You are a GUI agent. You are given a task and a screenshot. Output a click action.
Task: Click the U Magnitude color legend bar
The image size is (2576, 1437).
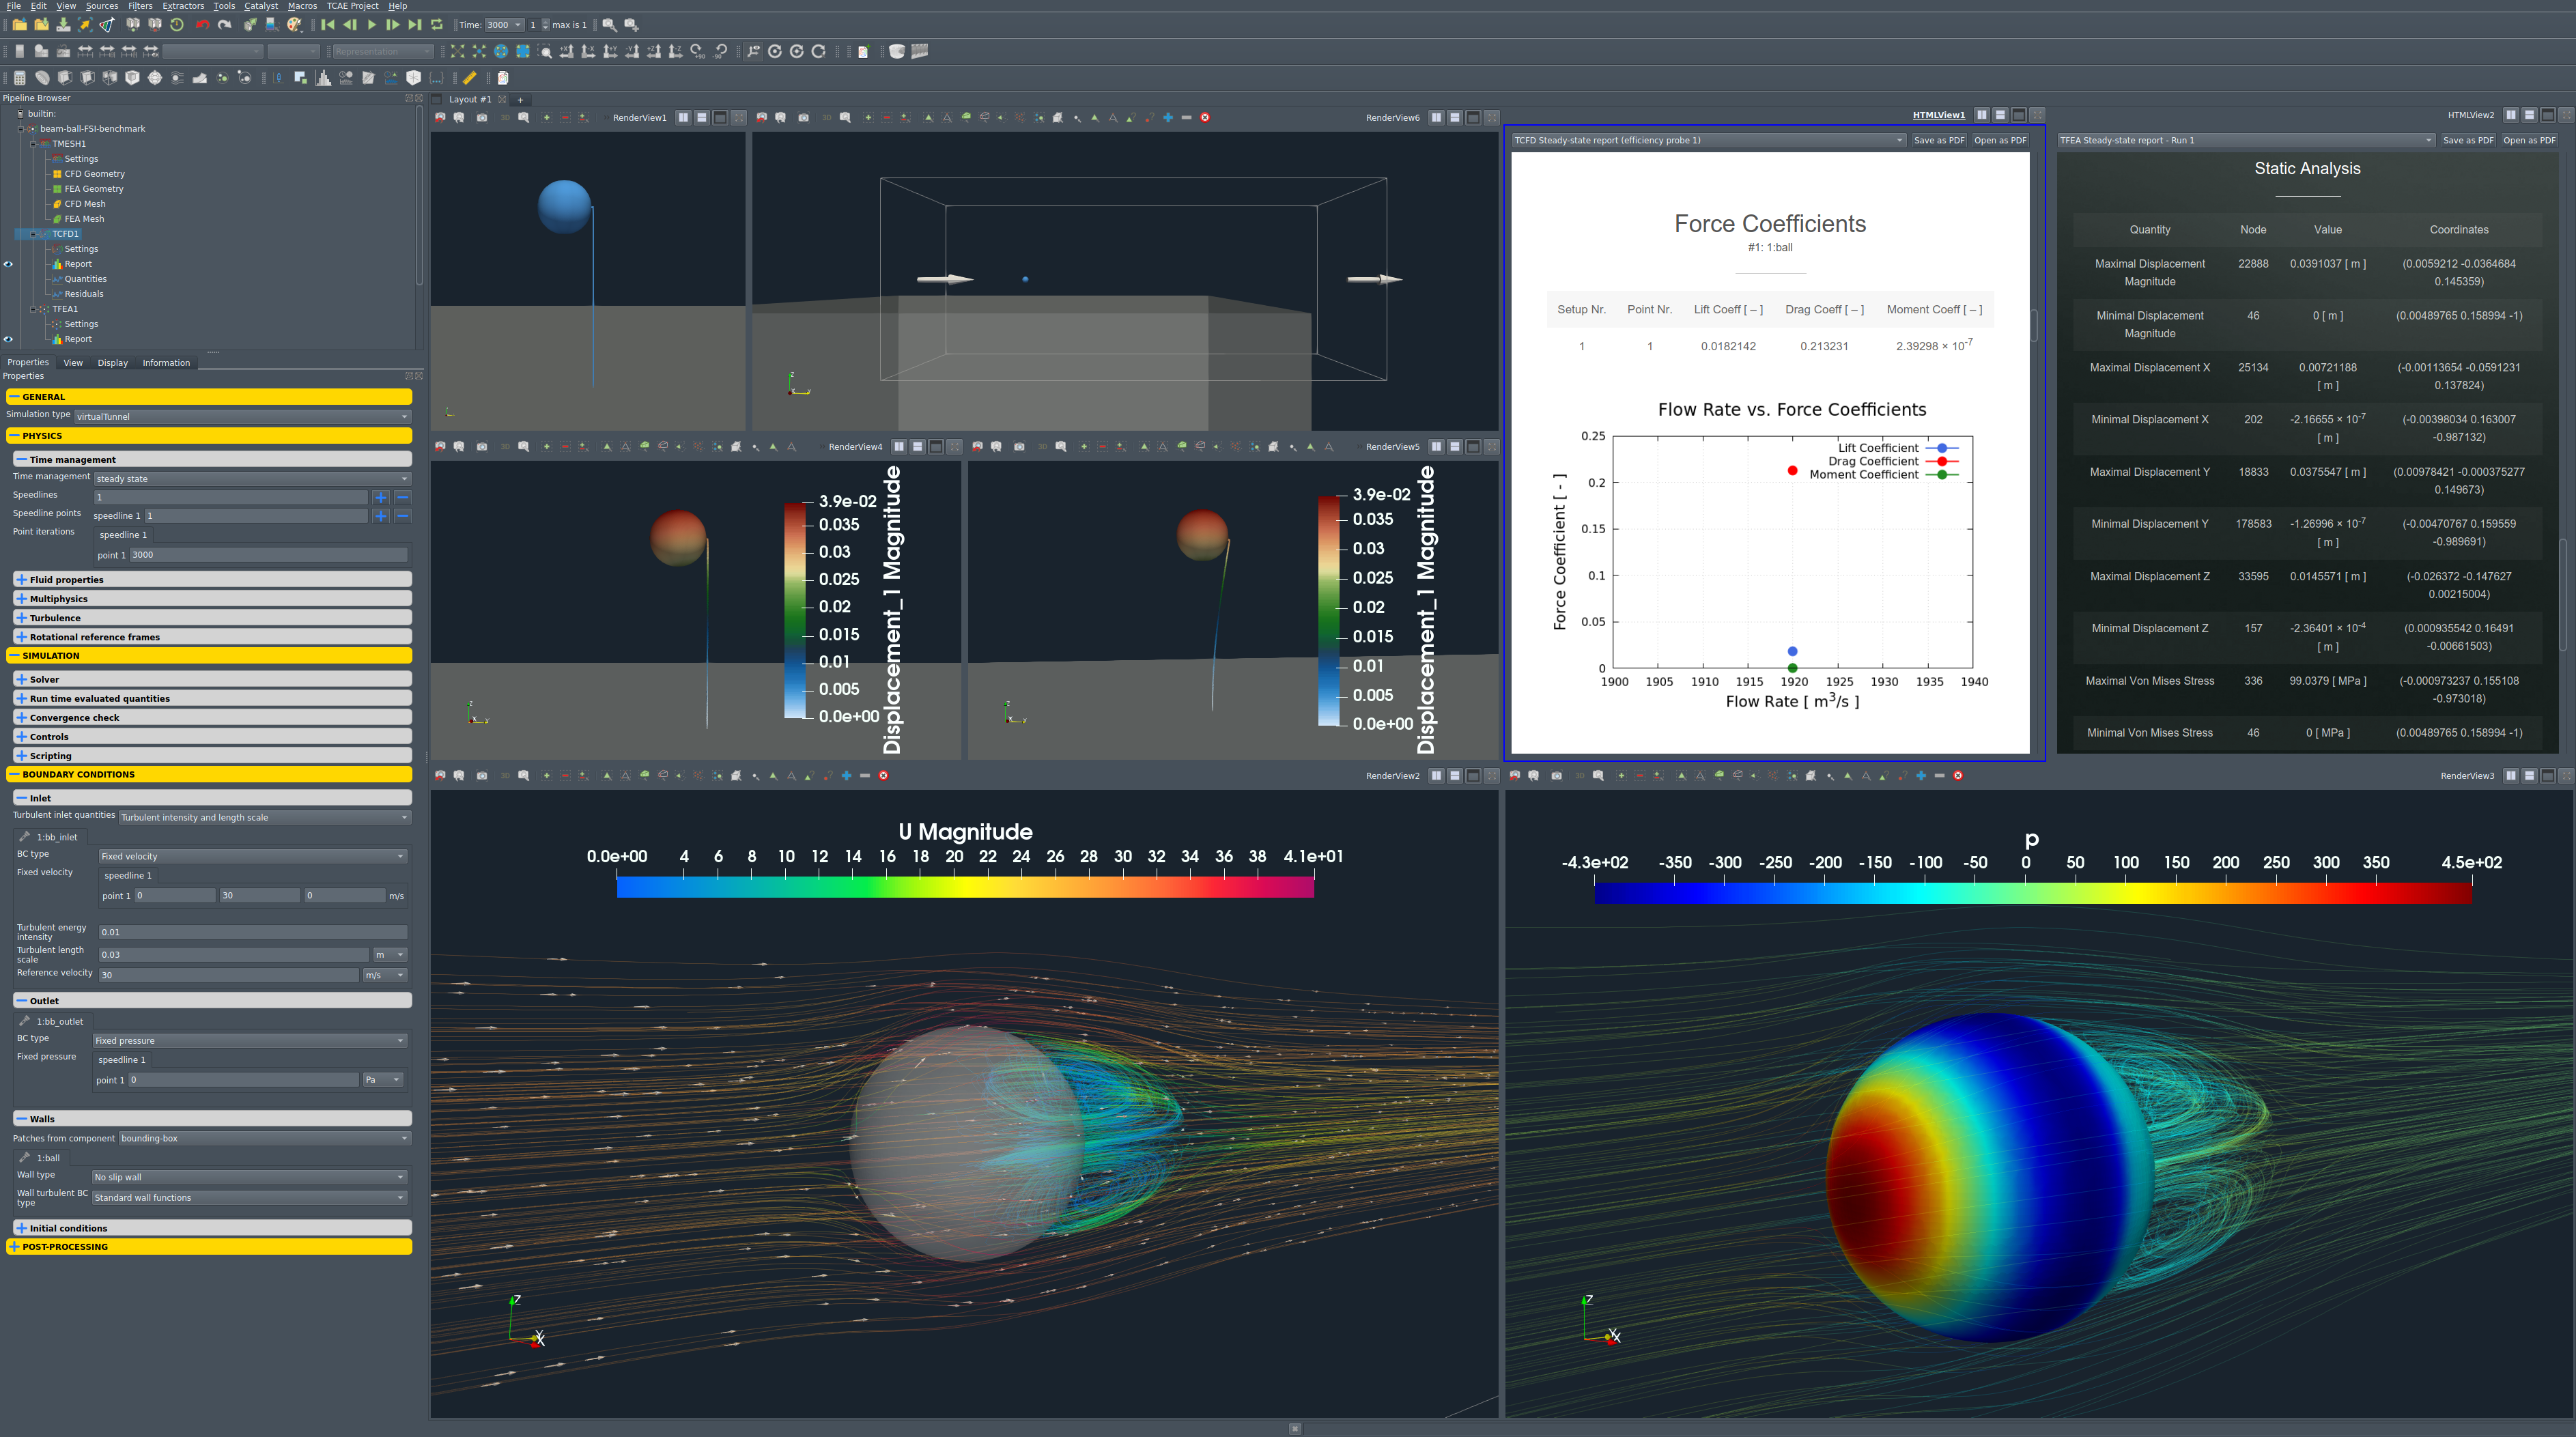point(965,887)
